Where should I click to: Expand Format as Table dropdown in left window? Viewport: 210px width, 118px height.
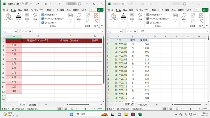(63, 19)
